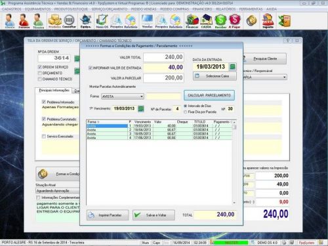Select installment row 2 dated 18/04/2013

[159, 130]
